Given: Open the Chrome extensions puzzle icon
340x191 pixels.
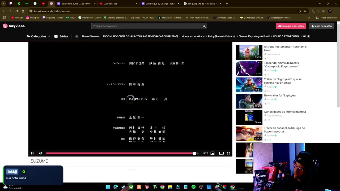Looking at the screenshot, I should [x=314, y=11].
